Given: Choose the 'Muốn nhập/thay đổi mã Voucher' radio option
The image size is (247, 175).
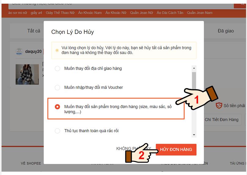Looking at the screenshot, I should point(57,88).
